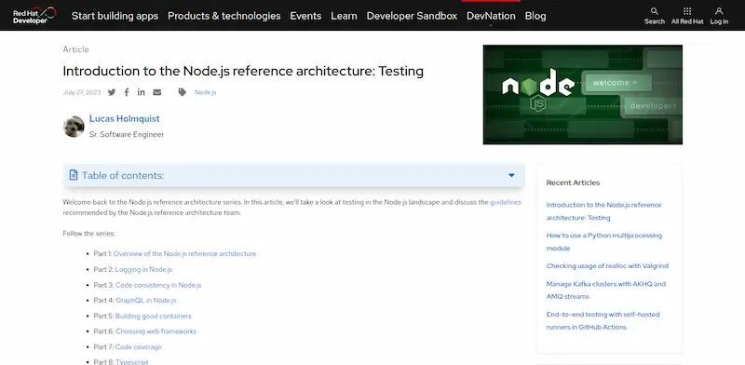
Task: Open the DevNation menu
Action: click(491, 16)
